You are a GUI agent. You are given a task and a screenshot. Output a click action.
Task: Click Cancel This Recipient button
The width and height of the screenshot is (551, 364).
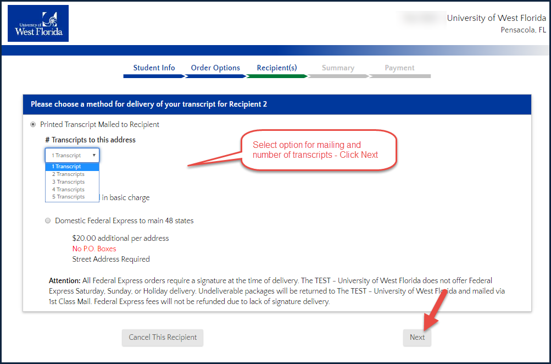point(163,337)
